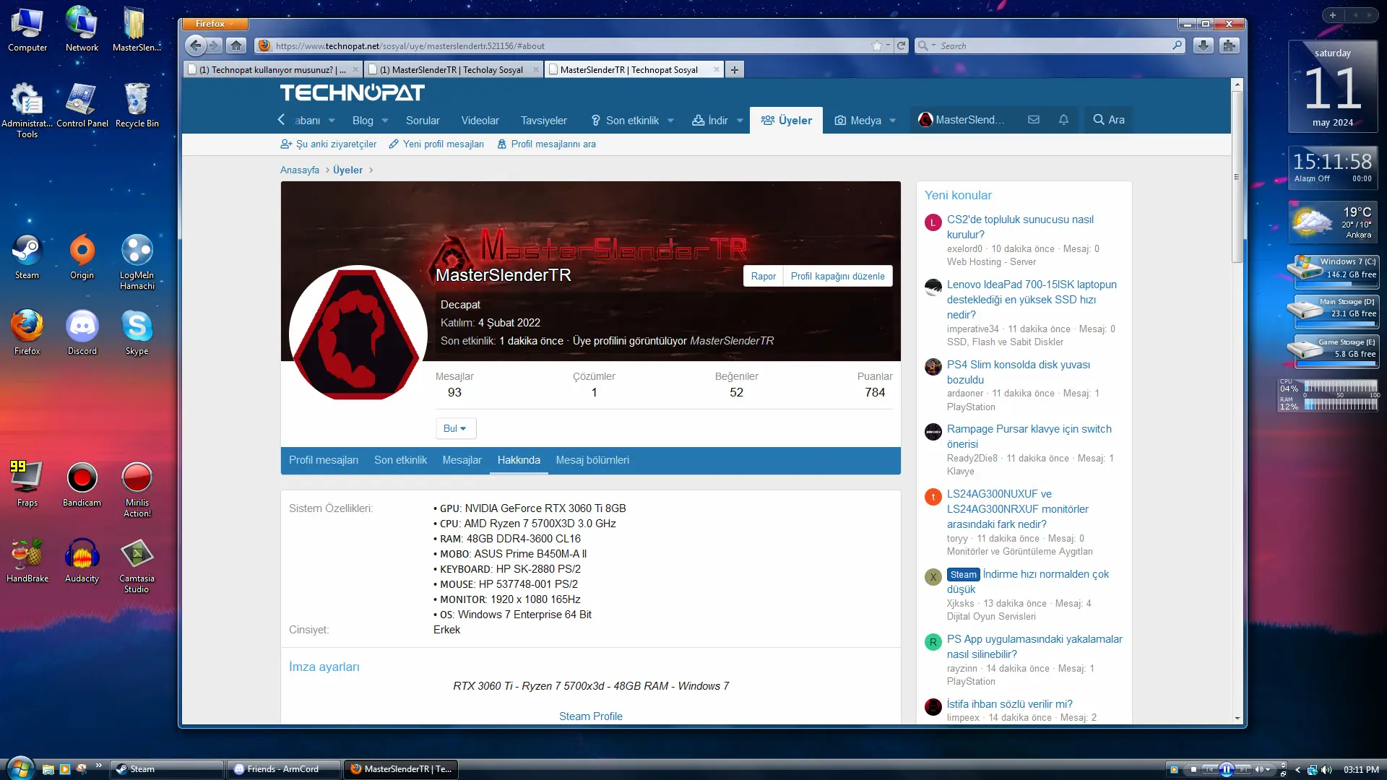Screen dimensions: 1387x780
Task: Open the HandBrake desktop icon
Action: pos(27,560)
